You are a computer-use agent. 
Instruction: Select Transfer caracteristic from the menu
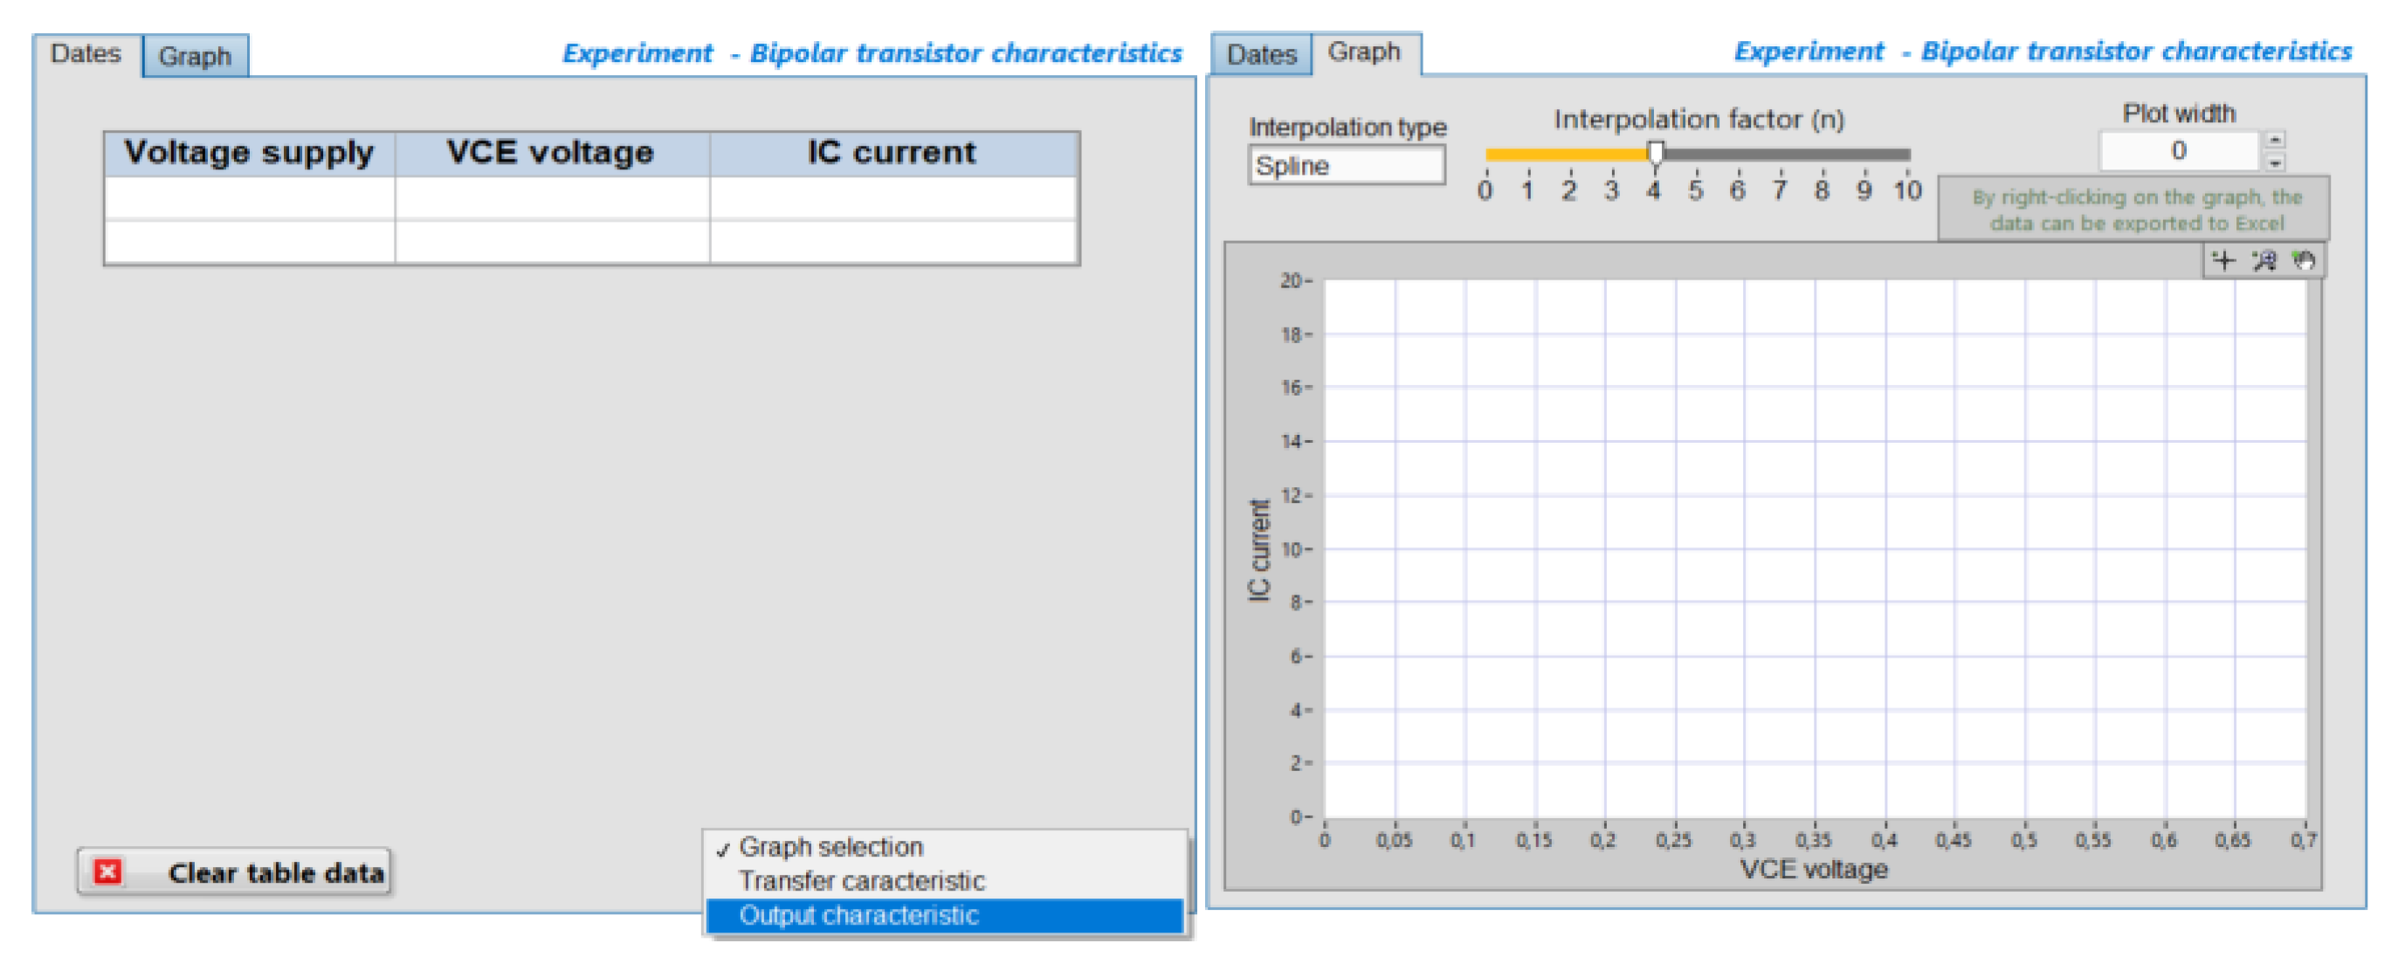tap(861, 880)
